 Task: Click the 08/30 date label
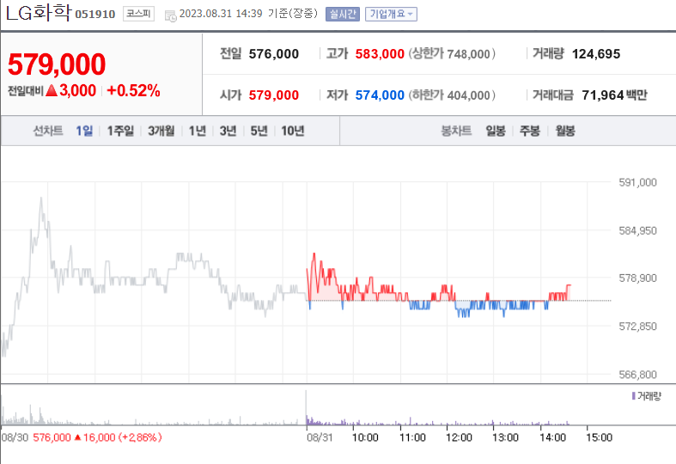pyautogui.click(x=15, y=437)
